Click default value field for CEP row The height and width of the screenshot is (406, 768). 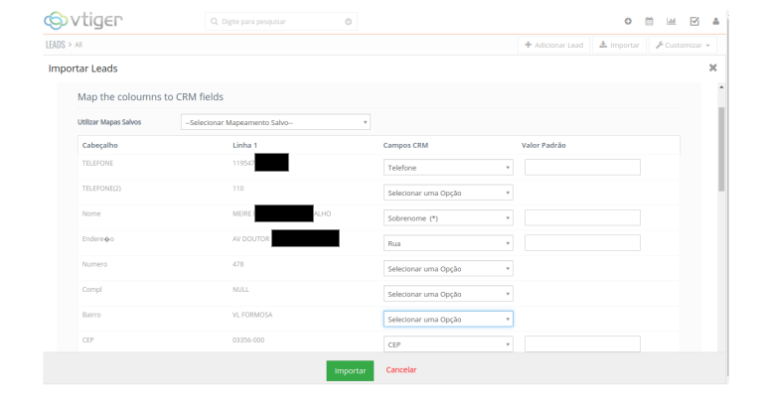(582, 343)
